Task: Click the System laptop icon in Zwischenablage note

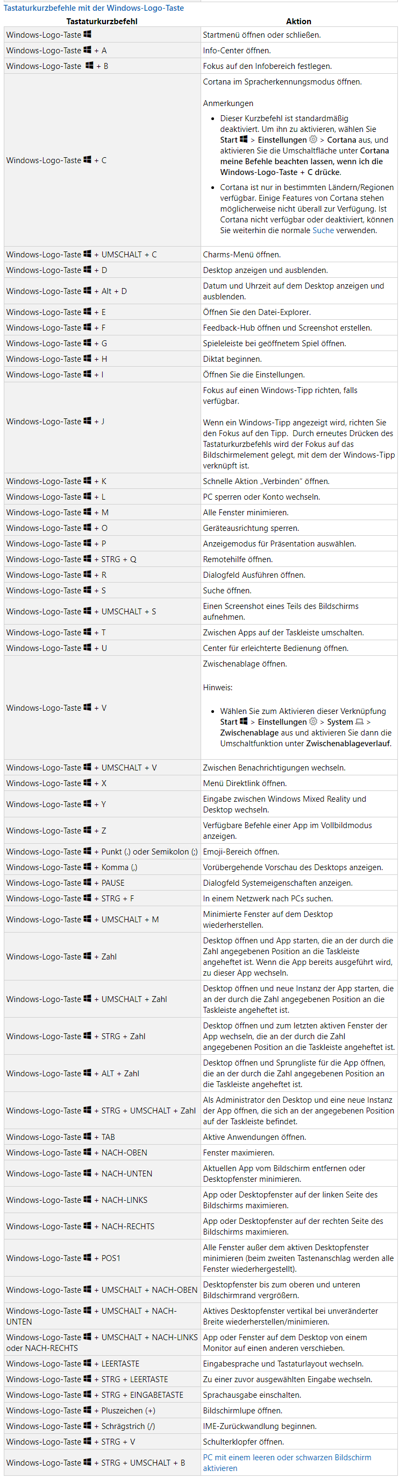Action: (359, 722)
